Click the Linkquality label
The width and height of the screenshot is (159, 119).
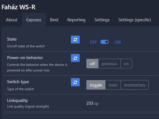click(17, 101)
